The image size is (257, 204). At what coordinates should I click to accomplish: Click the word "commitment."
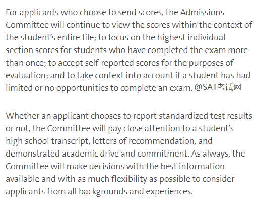[x=163, y=154]
